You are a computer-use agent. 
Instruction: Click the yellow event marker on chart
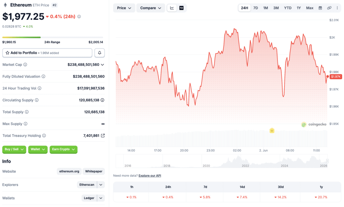coord(272,131)
